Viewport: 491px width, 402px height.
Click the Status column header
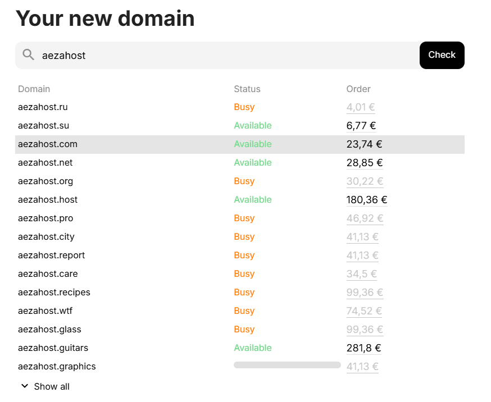coord(247,89)
